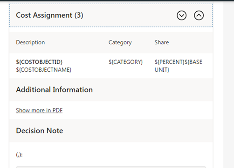Image resolution: width=234 pixels, height=168 pixels.
Task: Select the Description column header
Action: pyautogui.click(x=30, y=42)
